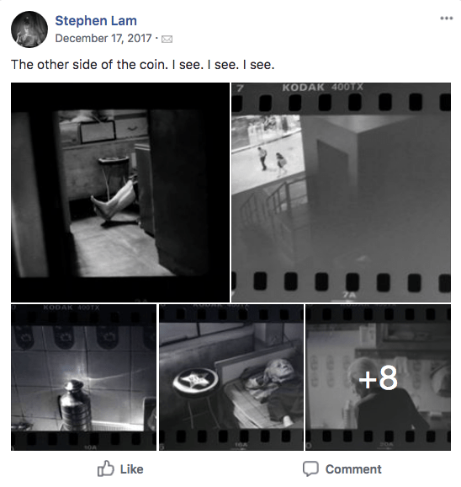The height and width of the screenshot is (487, 461).
Task: Open the December 17, 2017 timestamp
Action: [x=103, y=38]
